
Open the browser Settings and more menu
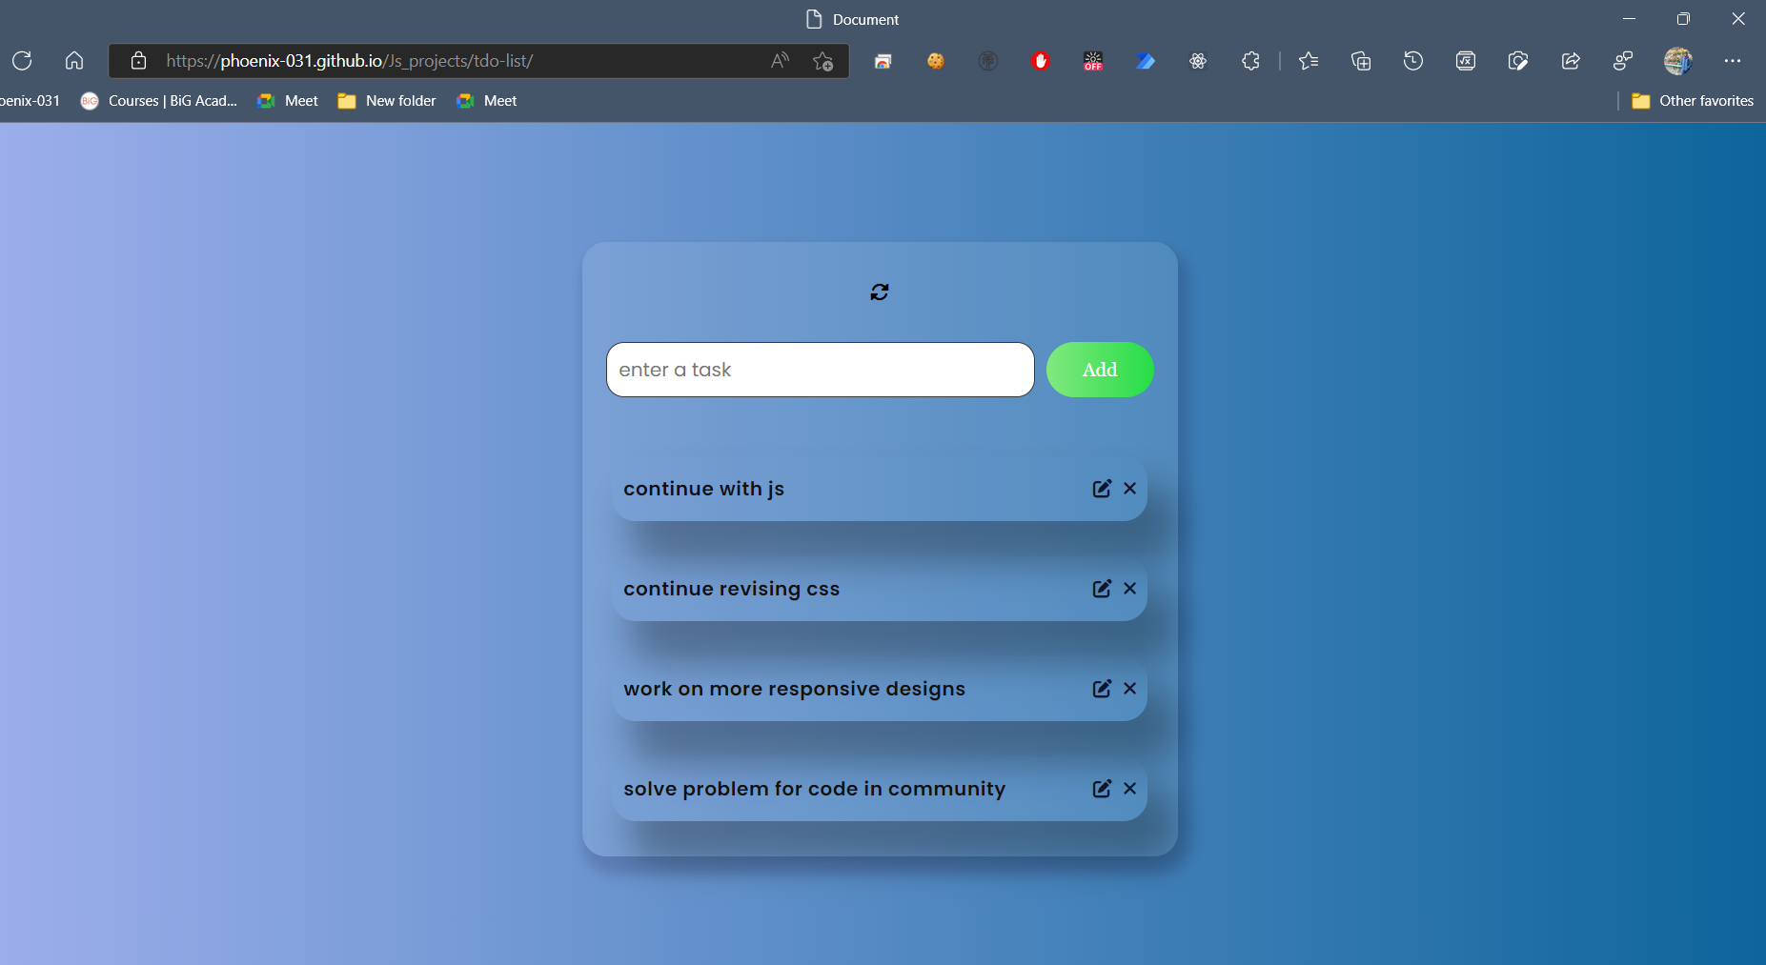coord(1734,60)
